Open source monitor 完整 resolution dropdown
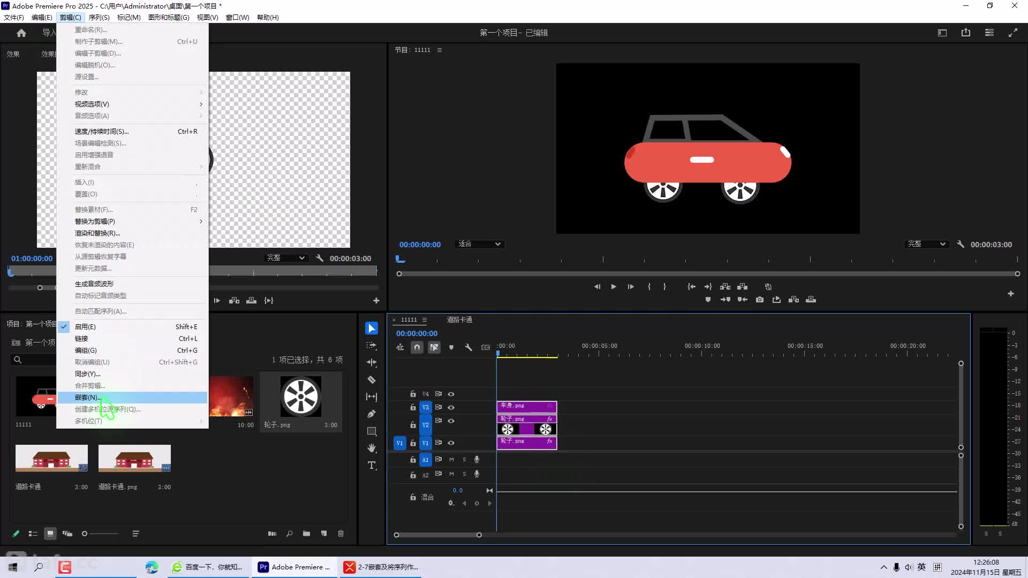Screen dimensions: 1028x578 coord(285,258)
